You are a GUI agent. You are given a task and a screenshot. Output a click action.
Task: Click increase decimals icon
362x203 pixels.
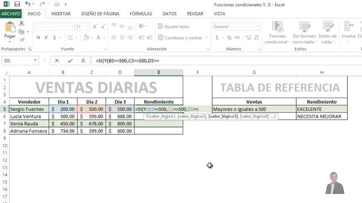click(x=248, y=38)
